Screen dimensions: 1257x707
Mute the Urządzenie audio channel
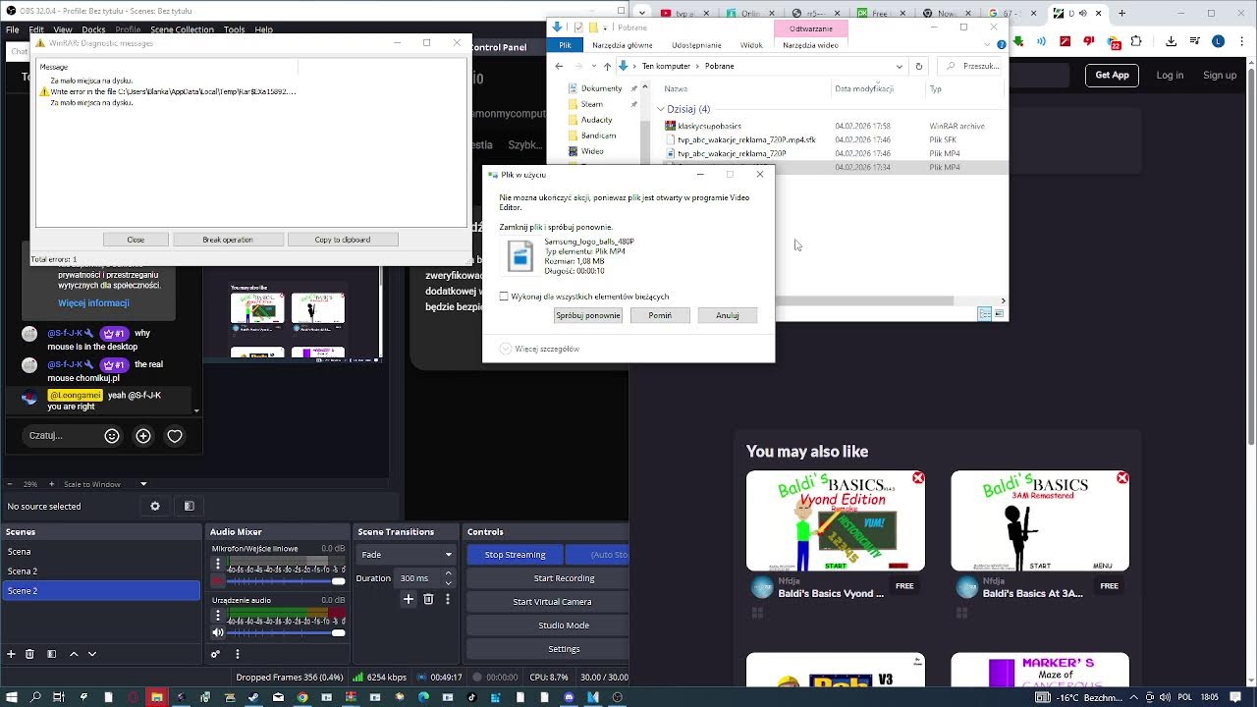tap(218, 632)
